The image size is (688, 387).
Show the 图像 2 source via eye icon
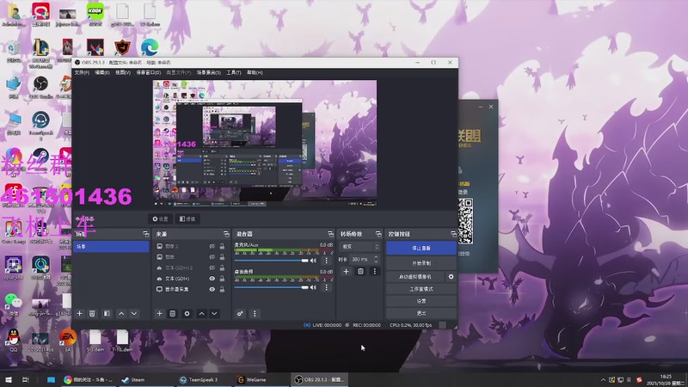click(x=212, y=247)
